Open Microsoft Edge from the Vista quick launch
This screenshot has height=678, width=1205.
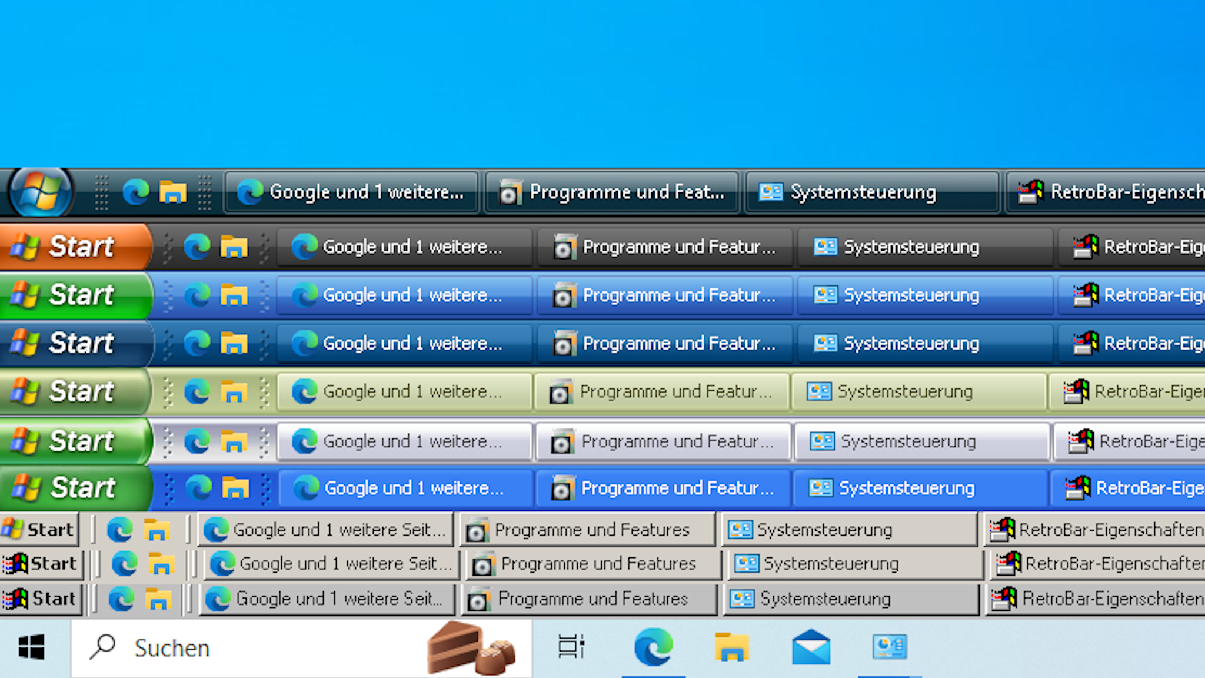click(x=137, y=192)
